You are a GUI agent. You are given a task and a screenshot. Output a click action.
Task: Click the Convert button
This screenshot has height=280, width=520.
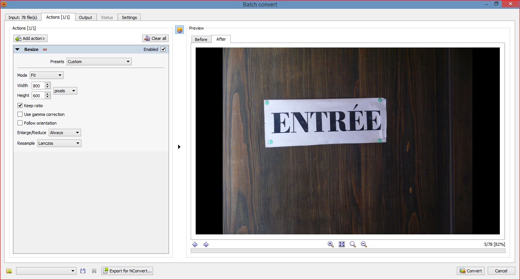tap(471, 271)
